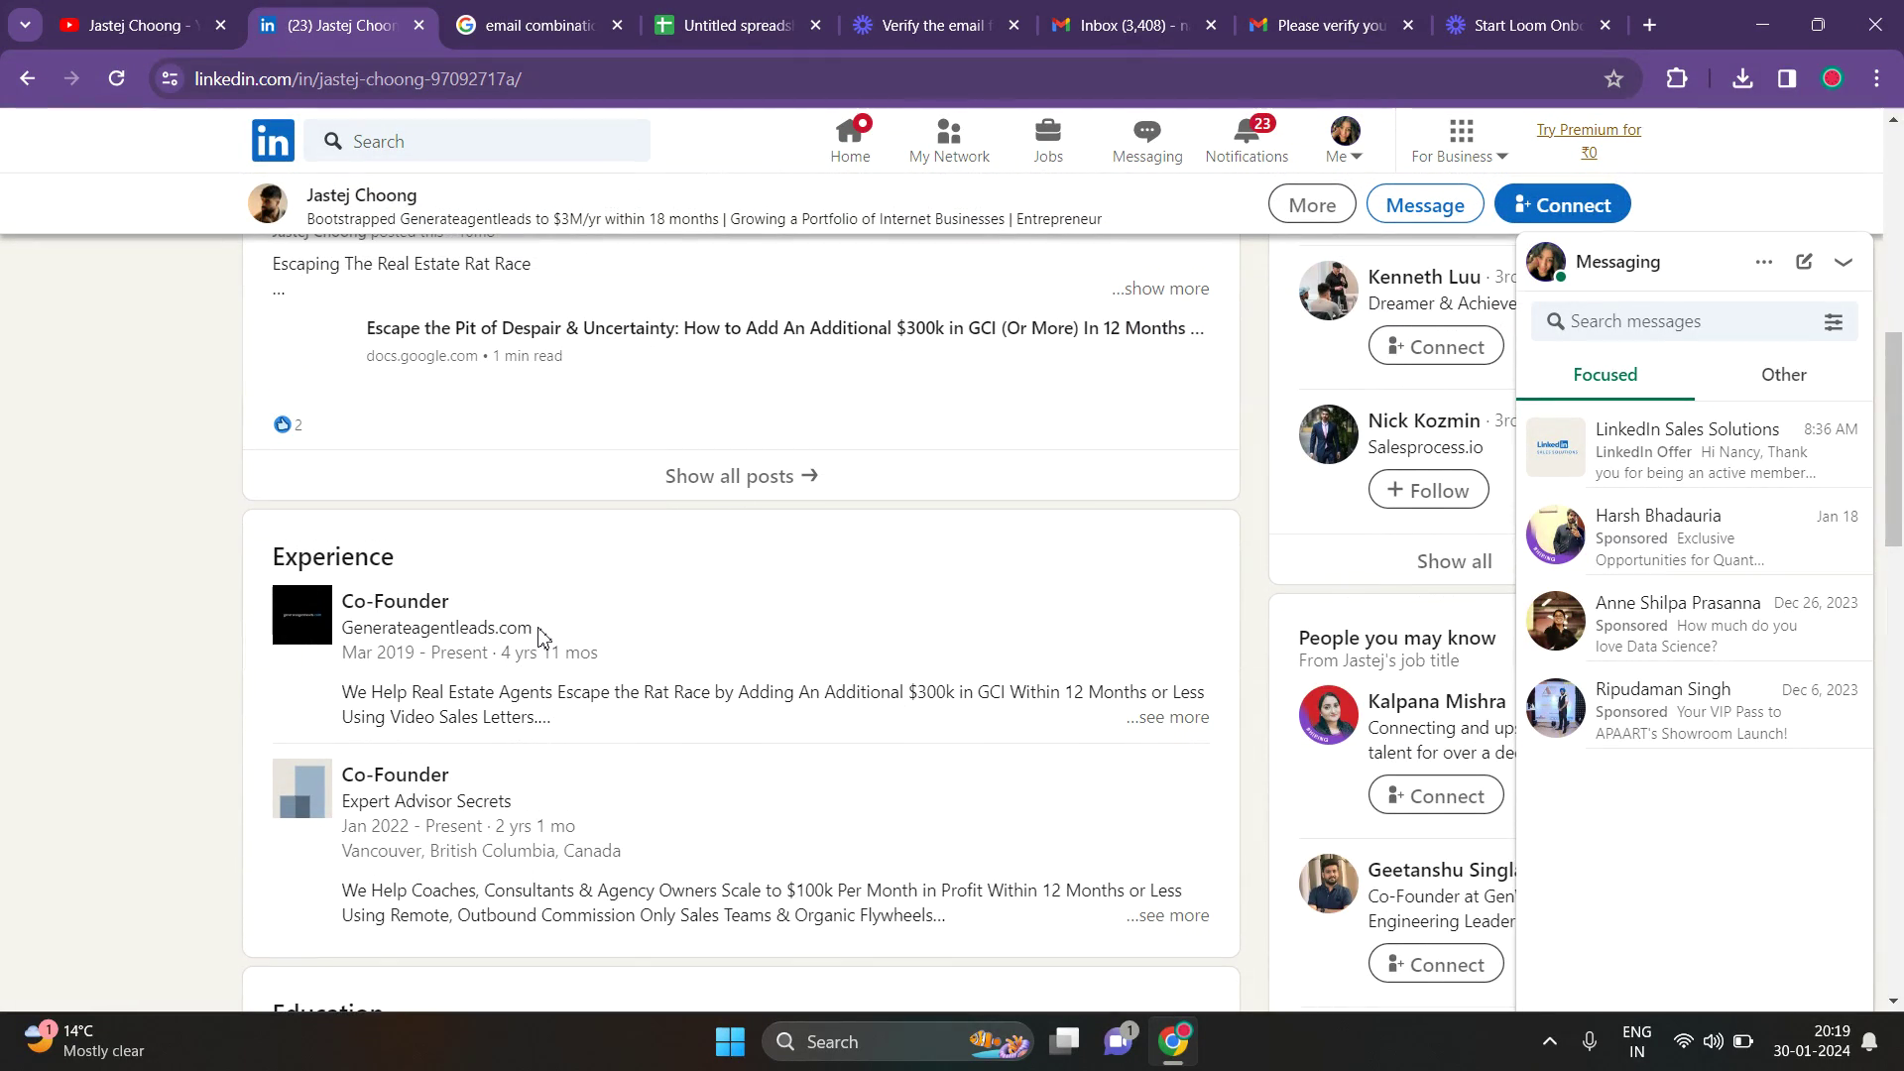Collapse the Messaging panel chevron
The width and height of the screenshot is (1904, 1071).
click(1844, 262)
